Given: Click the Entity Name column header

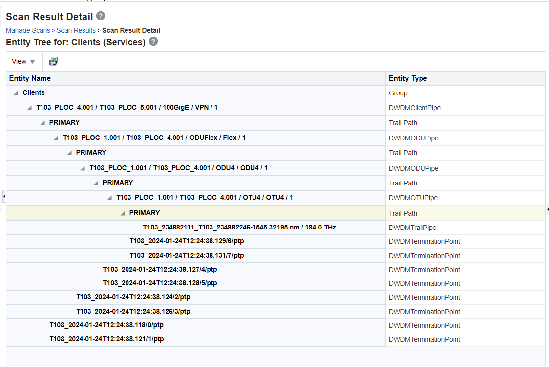Looking at the screenshot, I should (31, 78).
